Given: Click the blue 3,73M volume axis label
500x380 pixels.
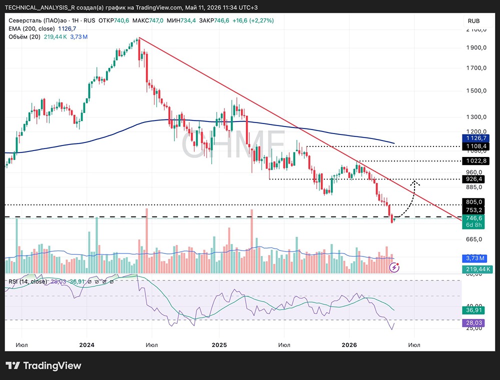Looking at the screenshot, I should coord(474,258).
